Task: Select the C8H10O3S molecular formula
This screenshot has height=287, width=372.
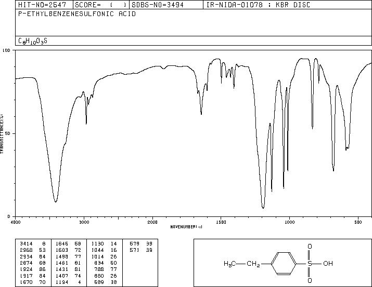Action: point(33,41)
